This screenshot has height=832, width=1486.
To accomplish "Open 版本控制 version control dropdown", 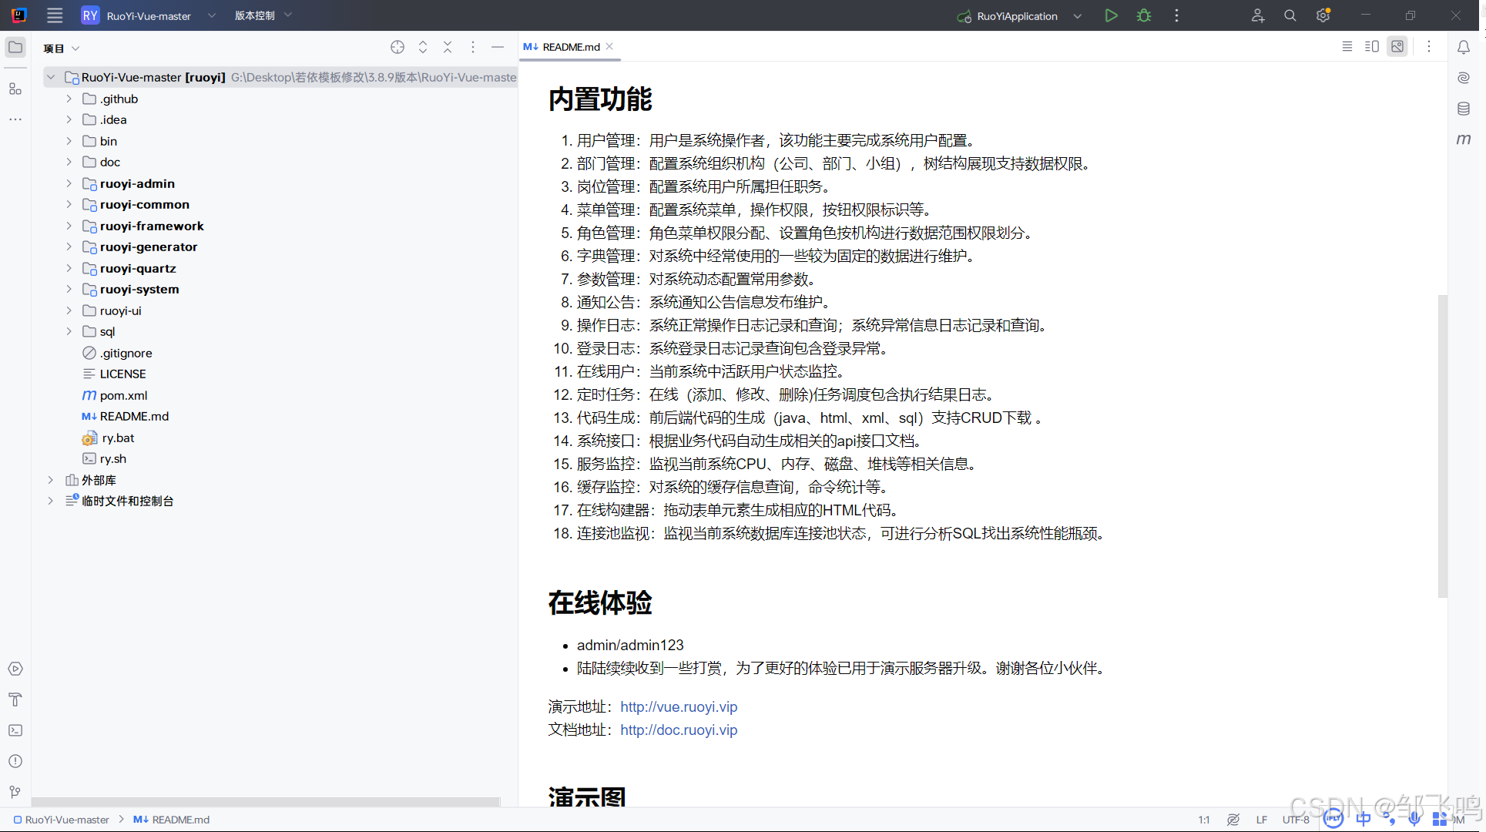I will 263,15.
